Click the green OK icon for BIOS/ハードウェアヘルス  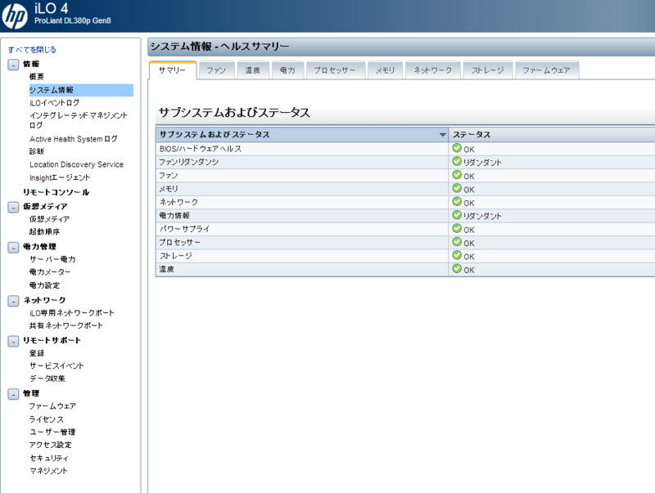click(x=457, y=149)
